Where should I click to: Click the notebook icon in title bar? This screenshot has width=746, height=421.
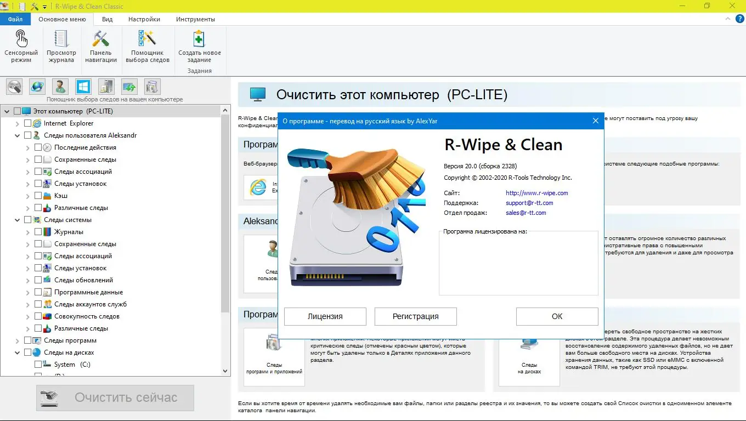click(22, 6)
